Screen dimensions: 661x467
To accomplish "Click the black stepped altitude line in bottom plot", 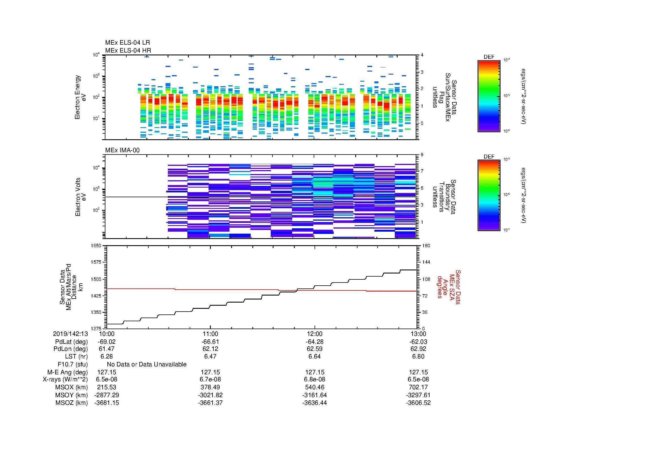I will [x=261, y=297].
